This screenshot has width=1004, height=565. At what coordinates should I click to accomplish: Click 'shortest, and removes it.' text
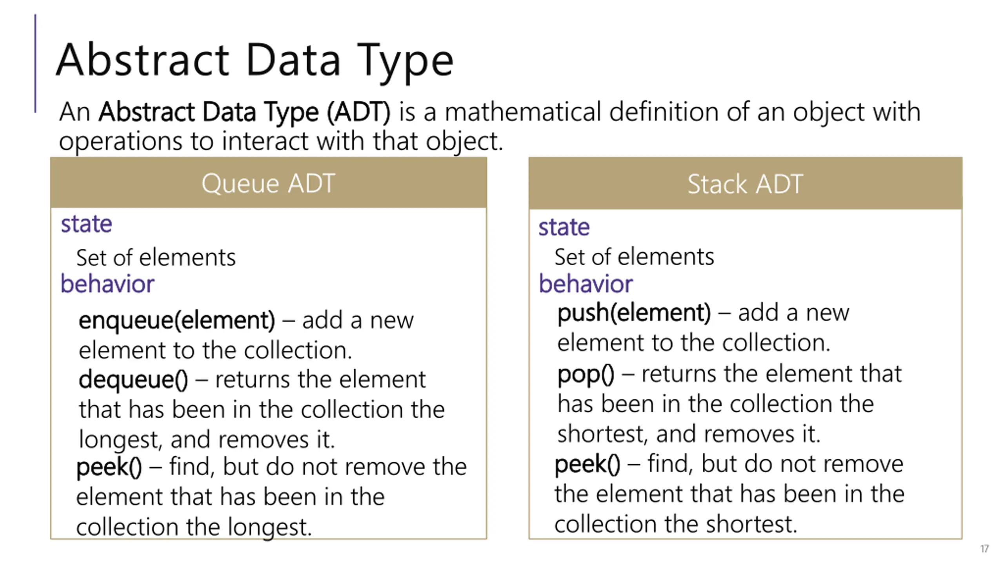pyautogui.click(x=689, y=434)
